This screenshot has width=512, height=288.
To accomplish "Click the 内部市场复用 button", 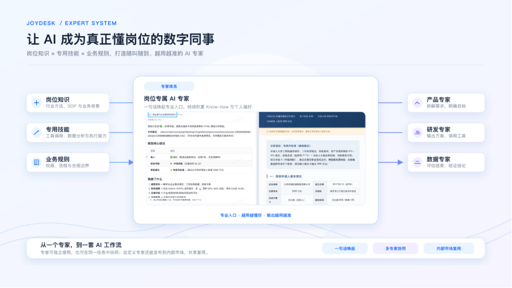I will 449,249.
